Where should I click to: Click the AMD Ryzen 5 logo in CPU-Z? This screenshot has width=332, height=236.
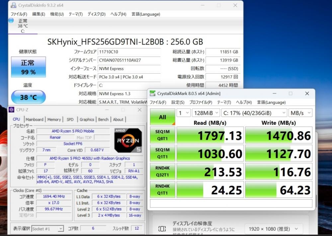pyautogui.click(x=128, y=141)
